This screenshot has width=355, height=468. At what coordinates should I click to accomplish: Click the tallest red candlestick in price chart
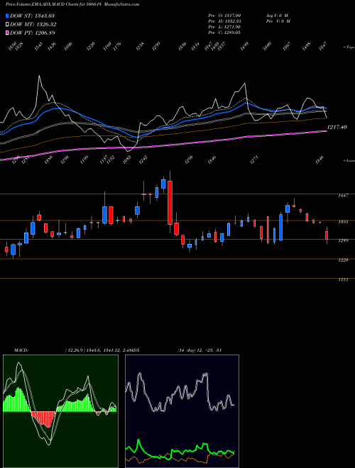[x=170, y=202]
